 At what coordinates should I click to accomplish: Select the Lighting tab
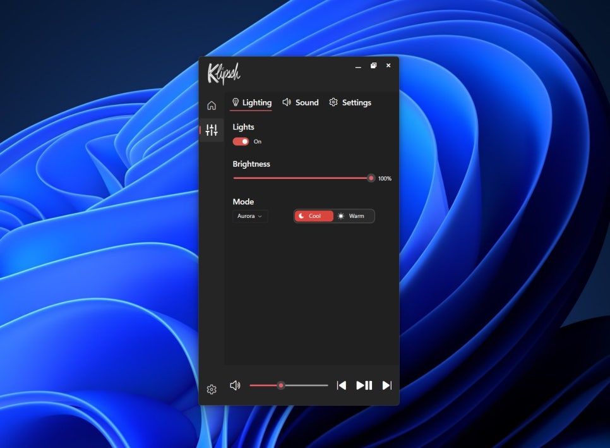click(252, 102)
